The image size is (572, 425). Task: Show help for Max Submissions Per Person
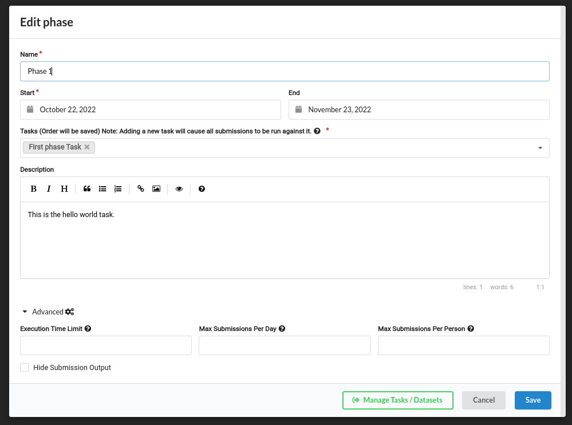coord(471,329)
